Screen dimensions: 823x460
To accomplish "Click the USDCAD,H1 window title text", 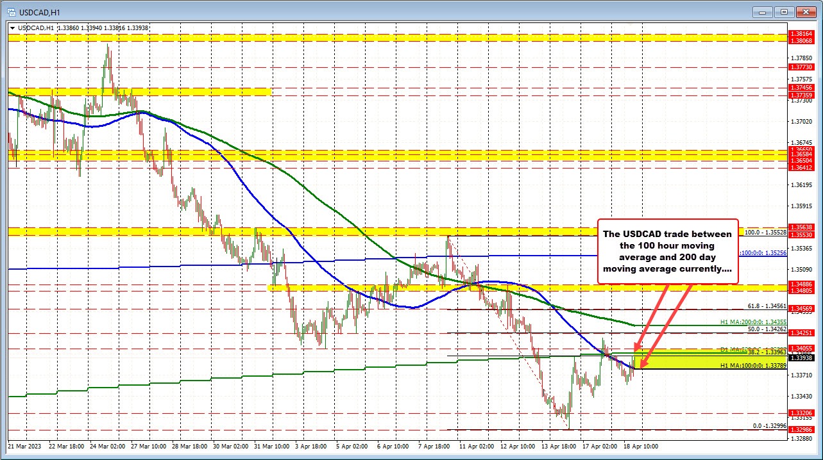I will pyautogui.click(x=38, y=12).
